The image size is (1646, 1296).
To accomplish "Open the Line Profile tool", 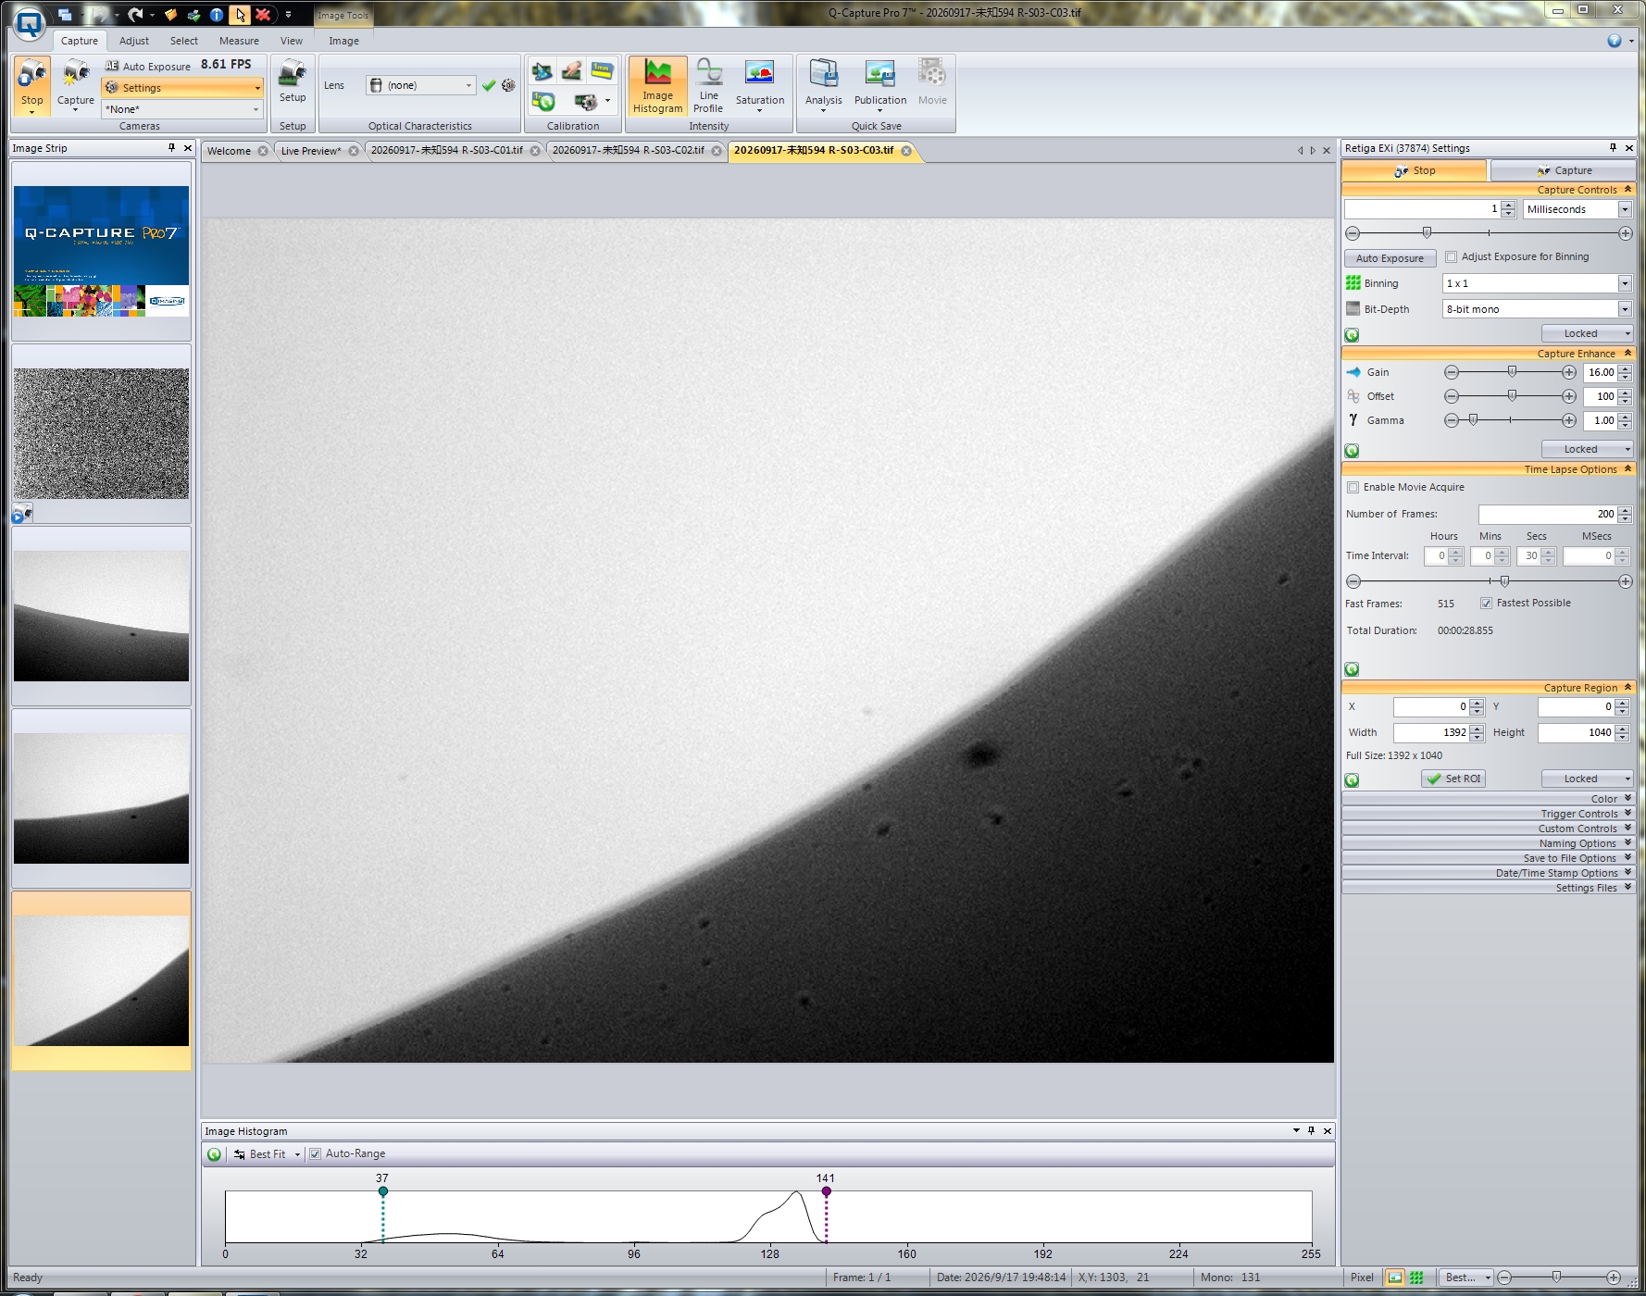I will [x=709, y=86].
